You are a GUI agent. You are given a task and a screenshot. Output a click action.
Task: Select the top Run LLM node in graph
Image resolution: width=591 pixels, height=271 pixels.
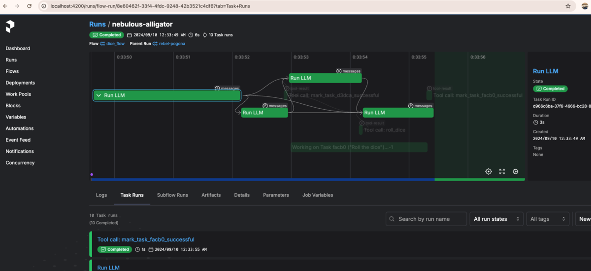click(x=325, y=78)
